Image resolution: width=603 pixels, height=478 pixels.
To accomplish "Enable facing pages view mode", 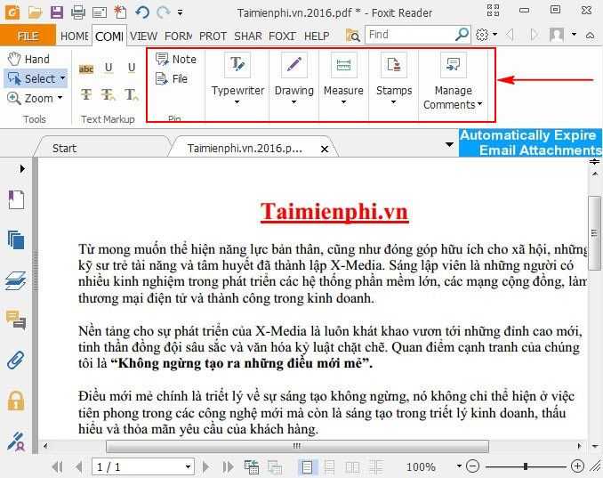I will click(x=352, y=466).
